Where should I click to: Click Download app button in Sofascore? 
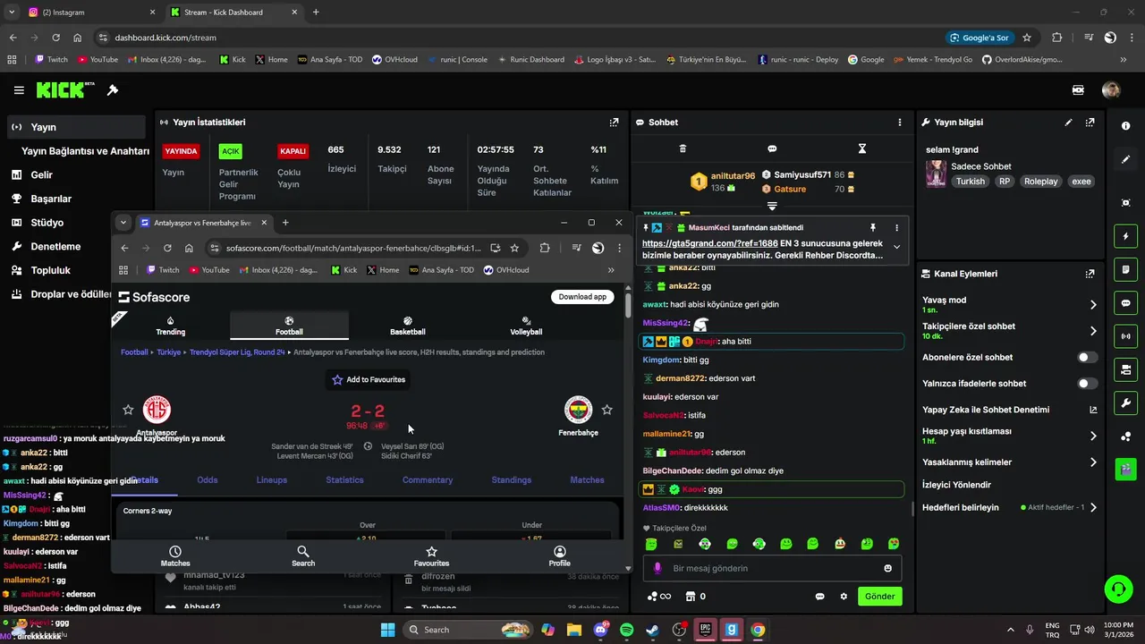(582, 297)
